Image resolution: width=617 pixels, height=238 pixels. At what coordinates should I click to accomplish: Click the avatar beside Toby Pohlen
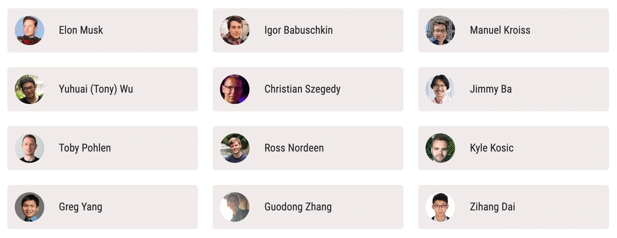(29, 148)
